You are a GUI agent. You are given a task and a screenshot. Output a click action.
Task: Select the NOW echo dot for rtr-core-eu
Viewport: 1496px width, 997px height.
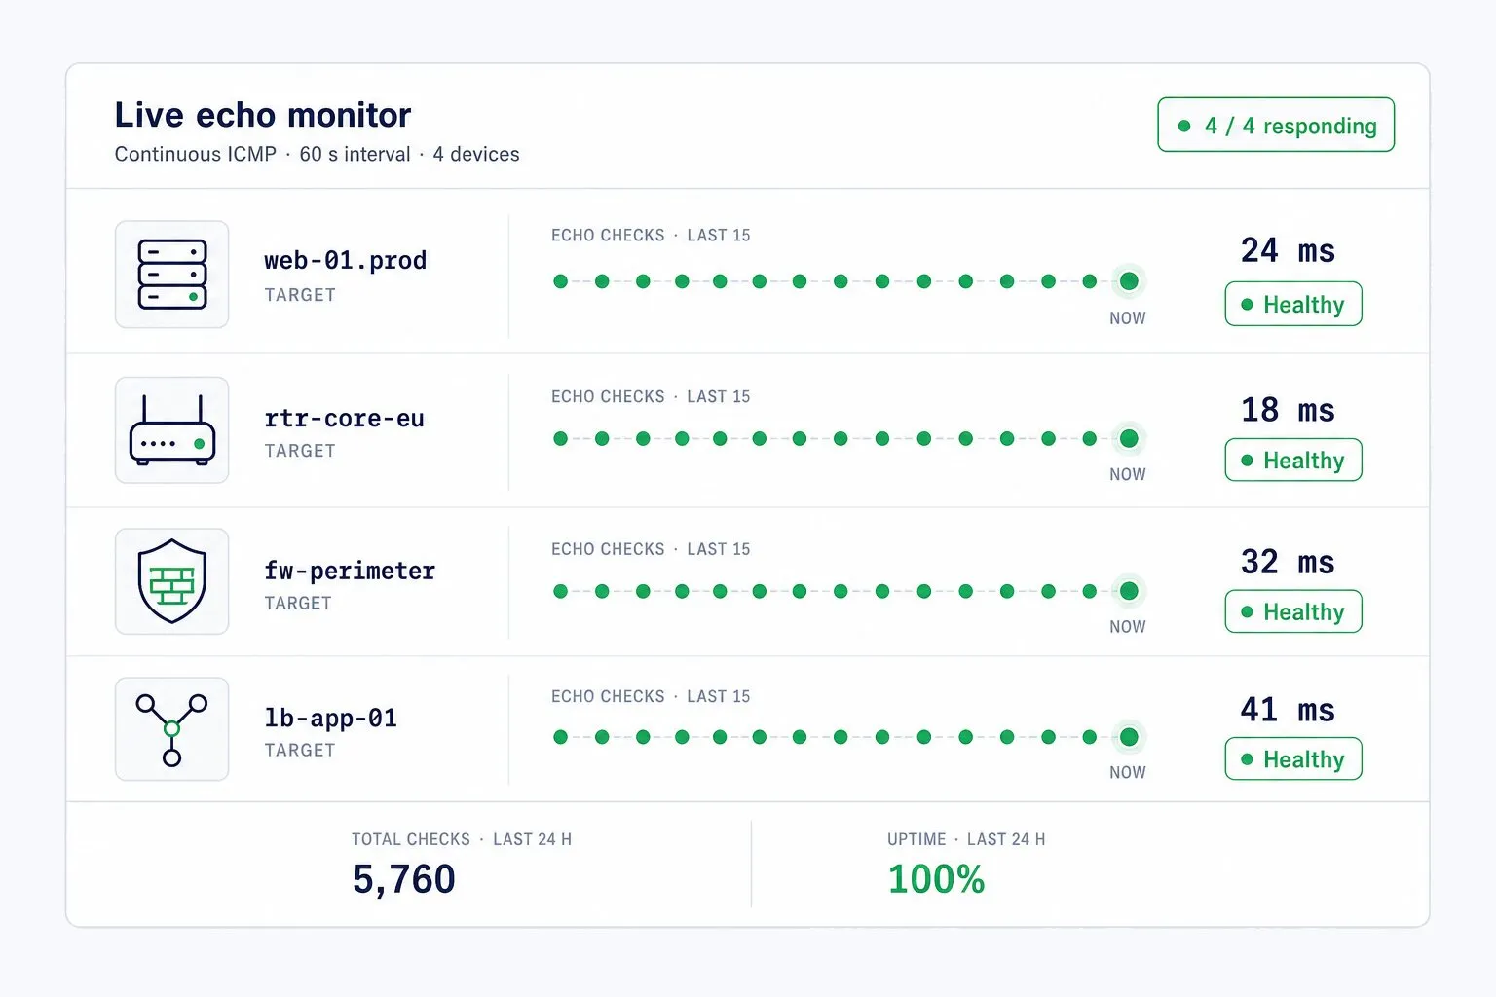tap(1129, 438)
